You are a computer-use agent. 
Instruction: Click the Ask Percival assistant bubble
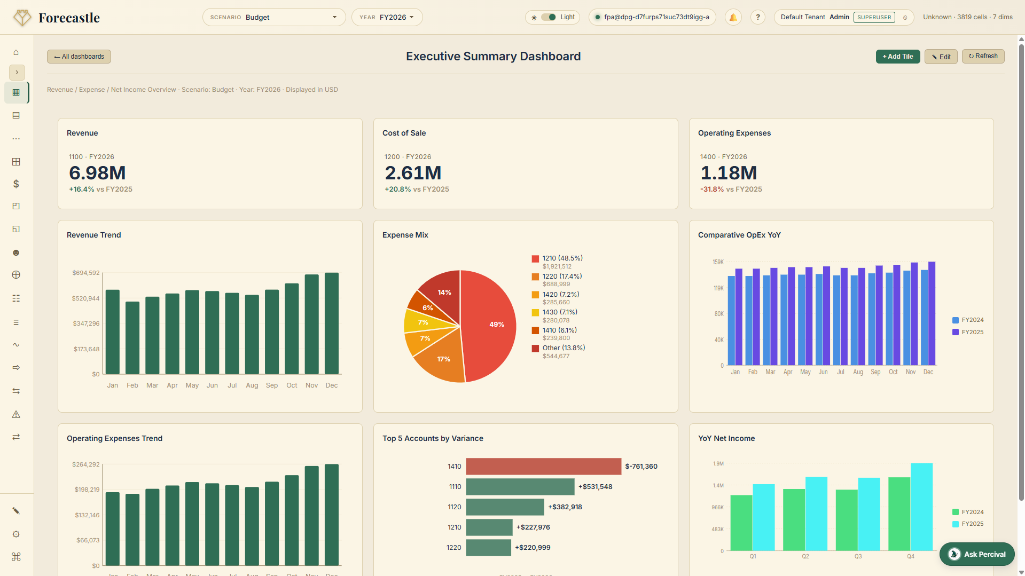(976, 554)
